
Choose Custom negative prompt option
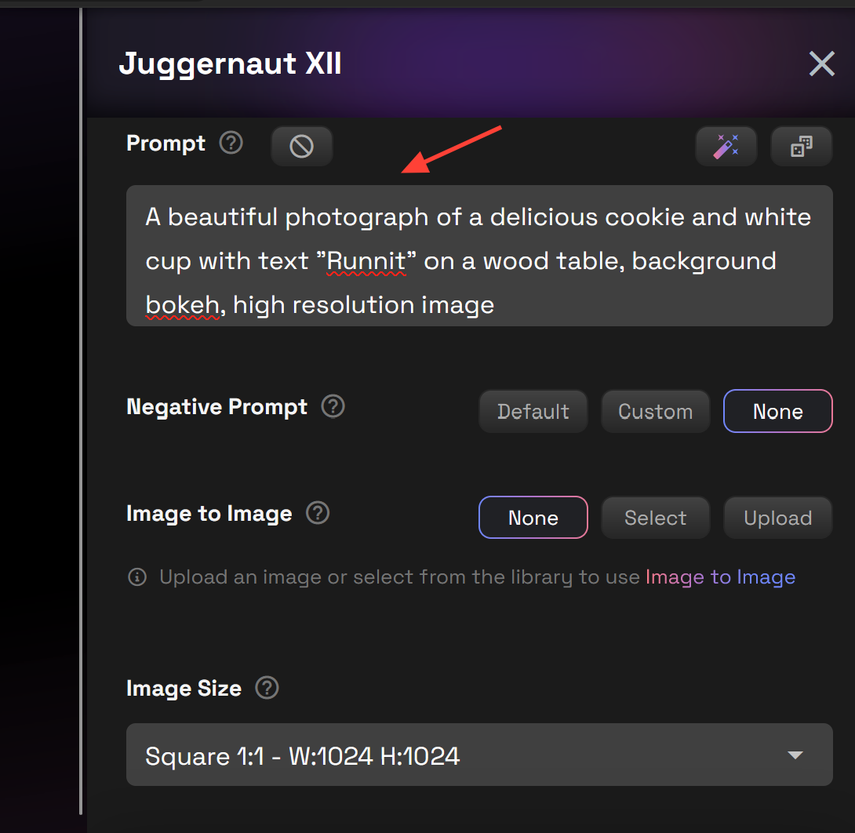[x=655, y=411]
